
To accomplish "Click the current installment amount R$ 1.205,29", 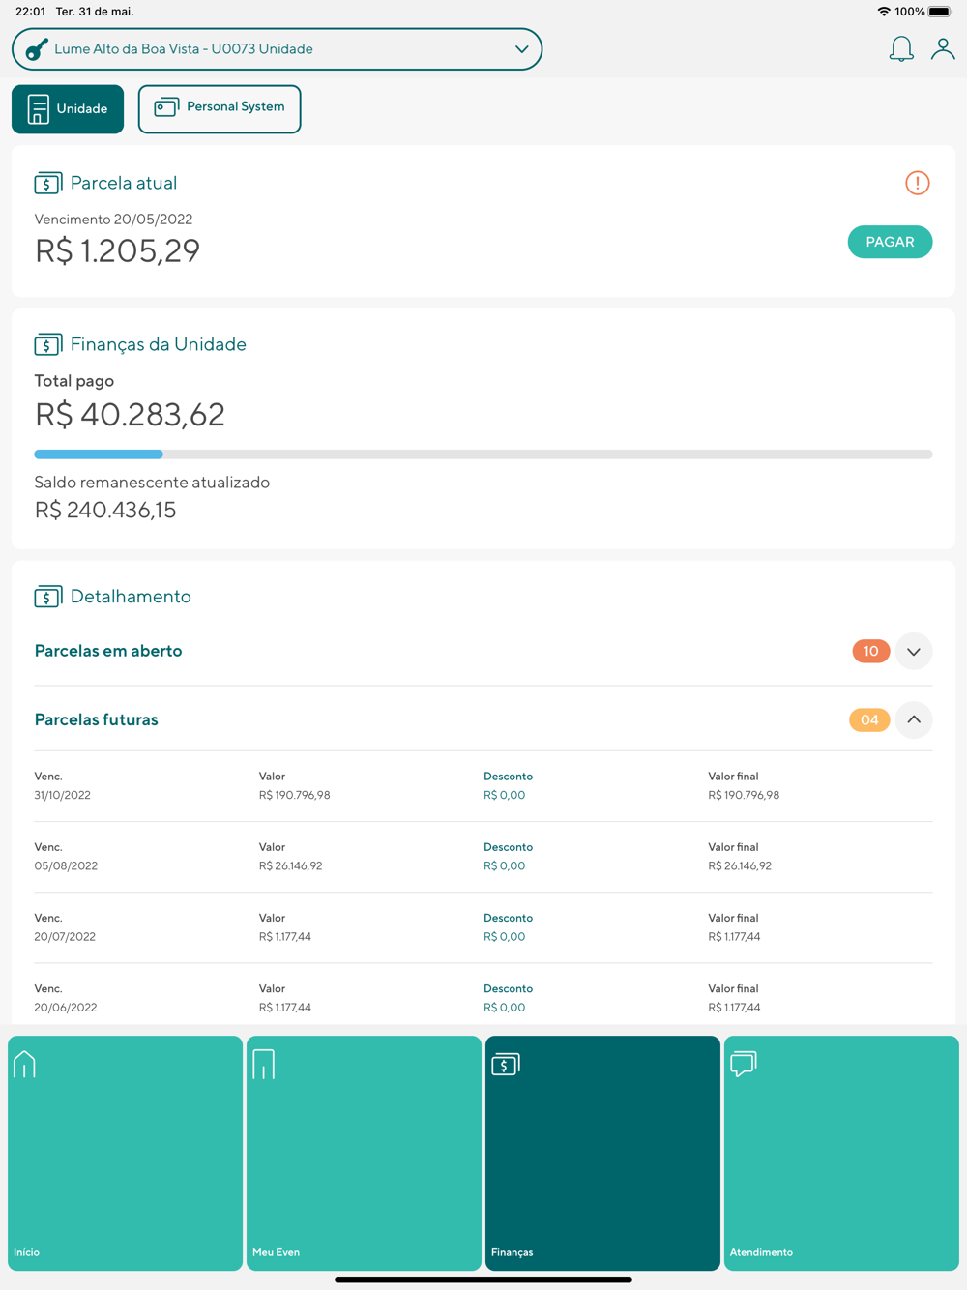I will click(x=117, y=250).
